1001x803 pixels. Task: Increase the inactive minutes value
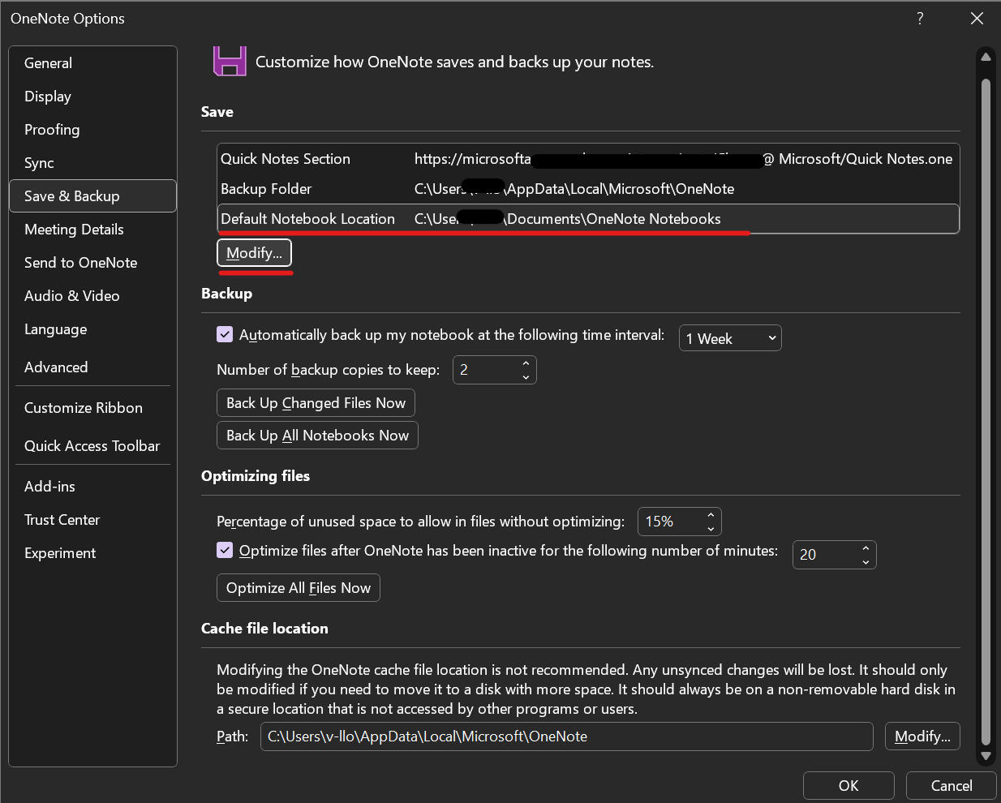[x=865, y=549]
